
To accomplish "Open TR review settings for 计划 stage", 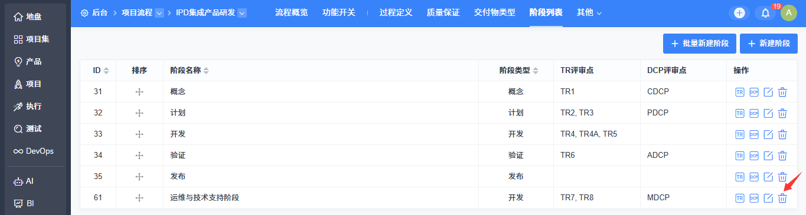I will (740, 113).
